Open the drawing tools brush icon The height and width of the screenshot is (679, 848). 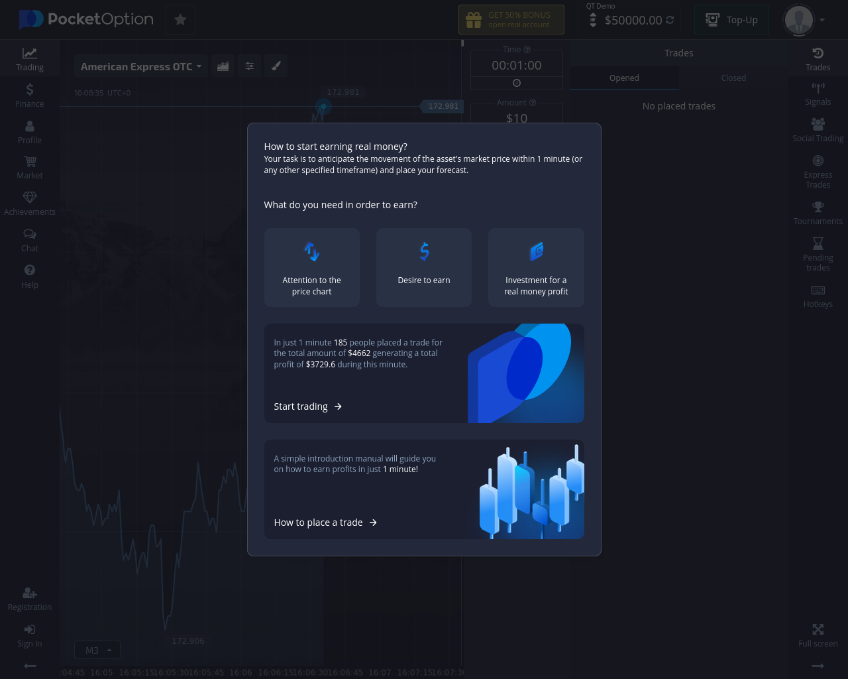[276, 66]
